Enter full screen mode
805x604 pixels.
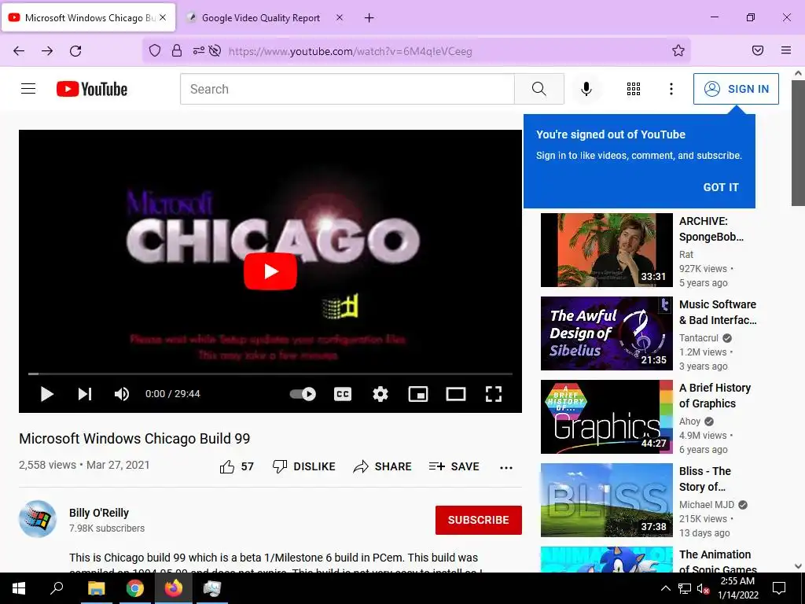[x=494, y=394]
